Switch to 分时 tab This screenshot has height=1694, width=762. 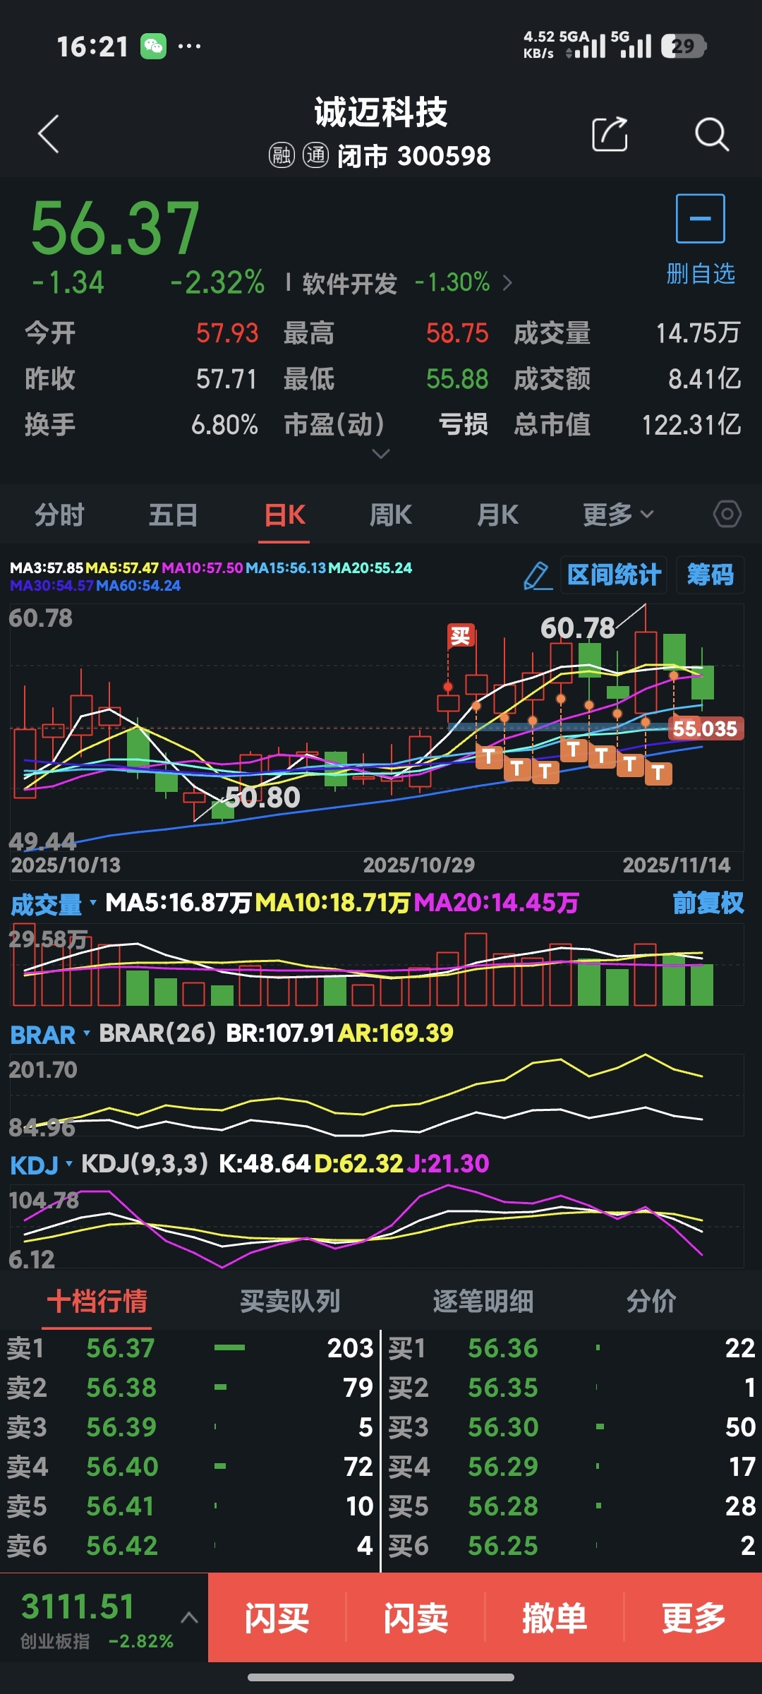59,515
